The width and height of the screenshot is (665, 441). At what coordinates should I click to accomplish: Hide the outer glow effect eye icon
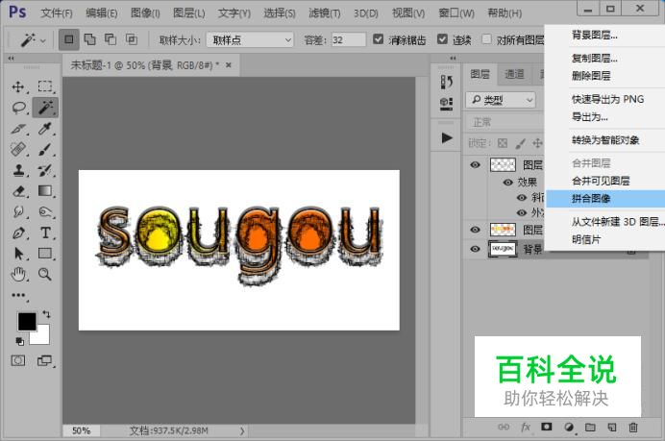point(522,212)
